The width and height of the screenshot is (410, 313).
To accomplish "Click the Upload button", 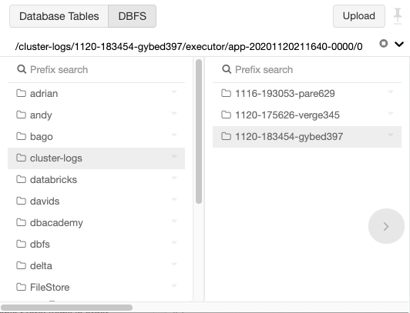I will coord(359,16).
